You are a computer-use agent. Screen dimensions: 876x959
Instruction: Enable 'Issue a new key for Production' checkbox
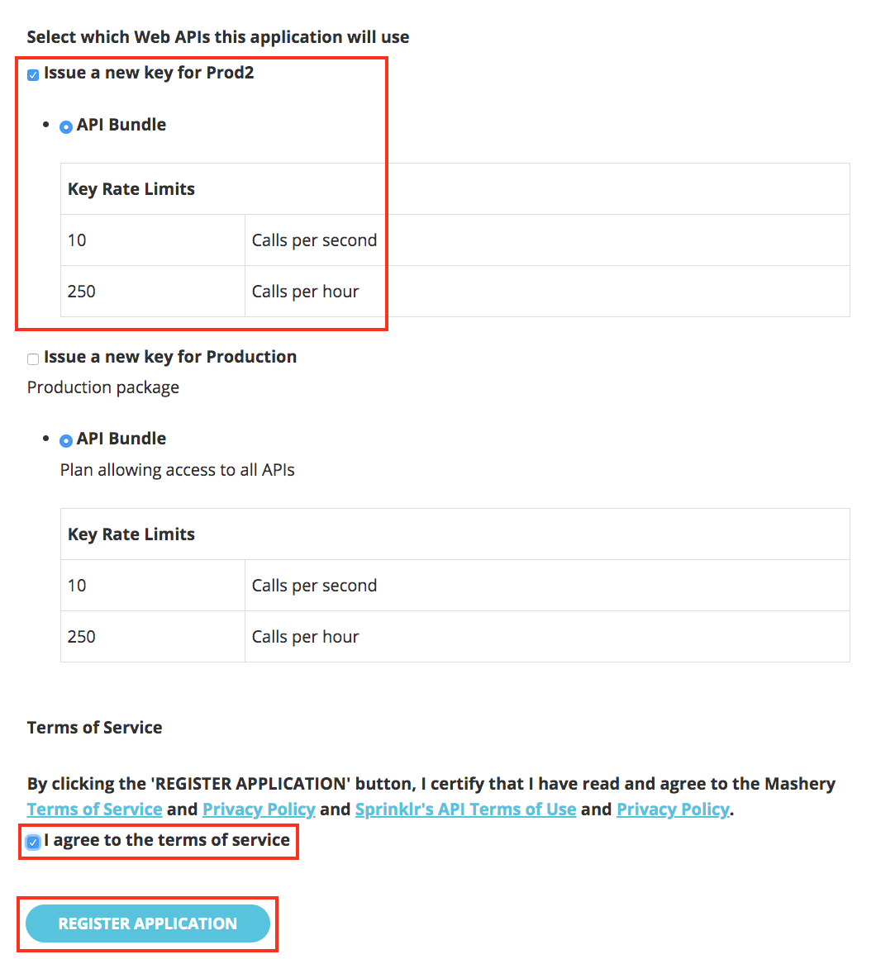coord(33,359)
